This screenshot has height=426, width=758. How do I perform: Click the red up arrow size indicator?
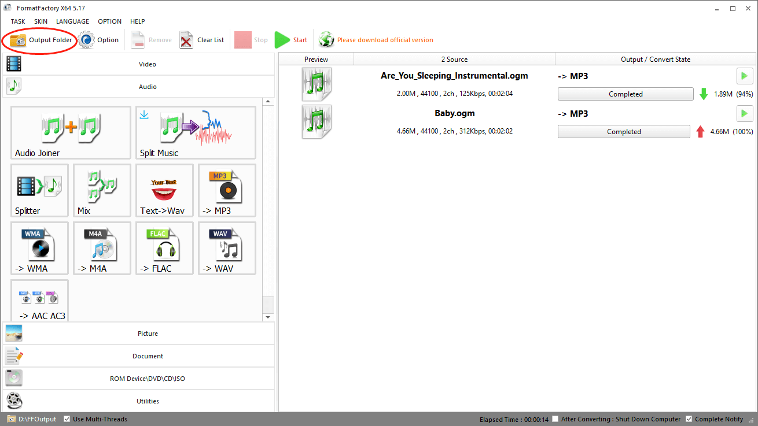pyautogui.click(x=700, y=132)
